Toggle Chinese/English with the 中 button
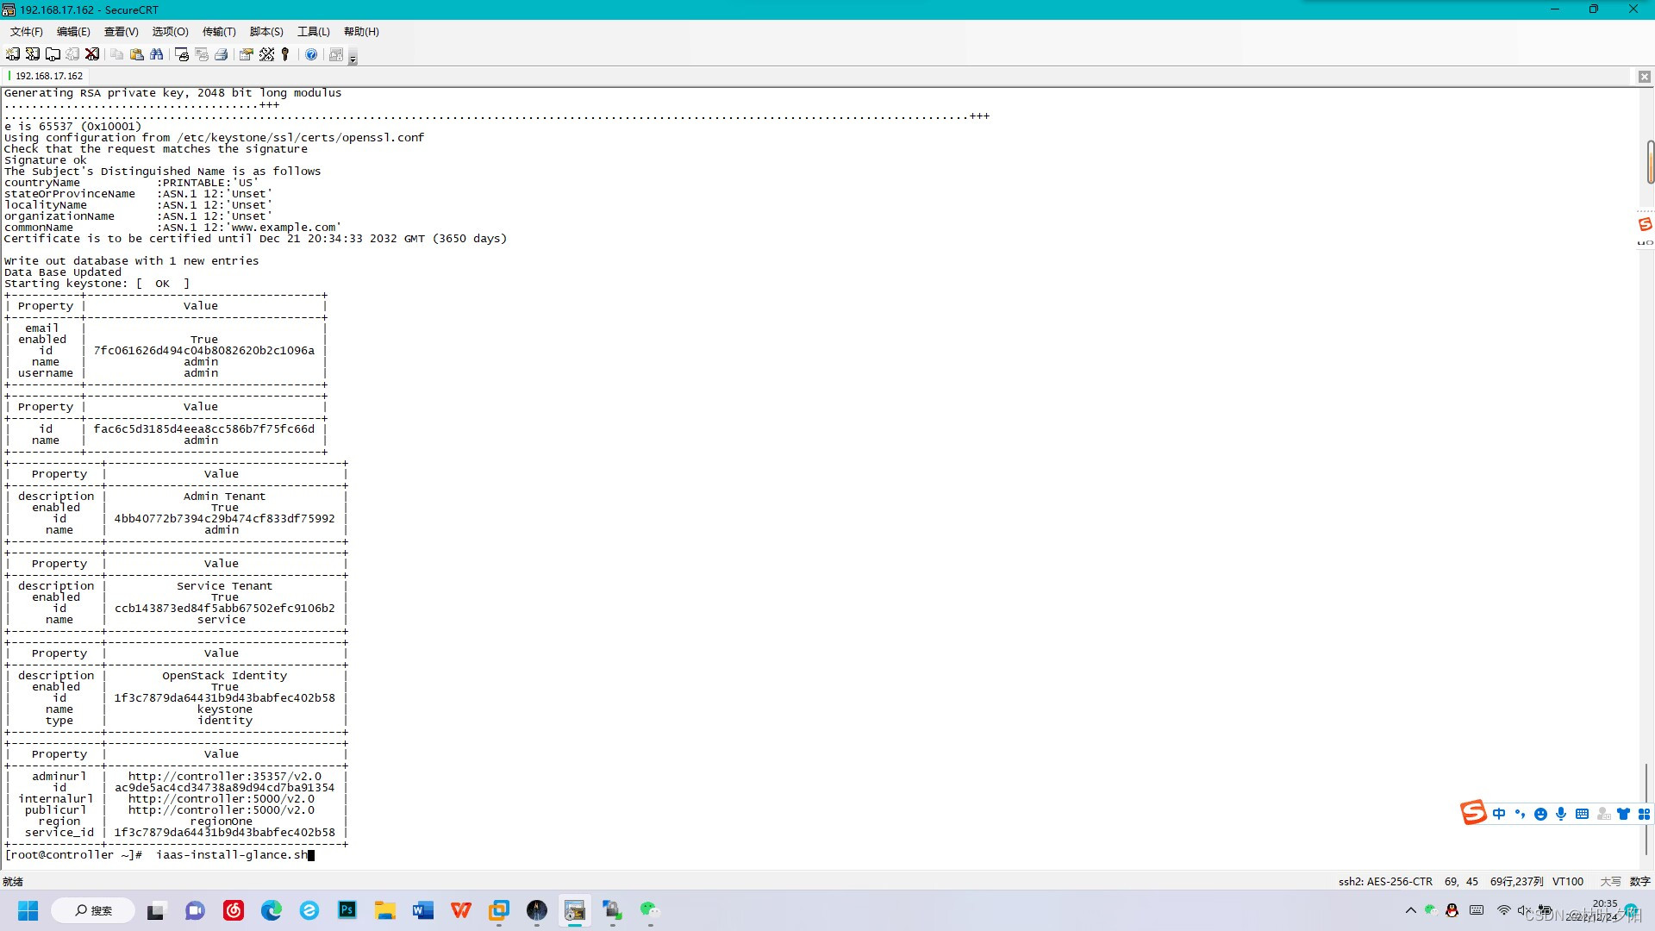1655x931 pixels. [1499, 814]
